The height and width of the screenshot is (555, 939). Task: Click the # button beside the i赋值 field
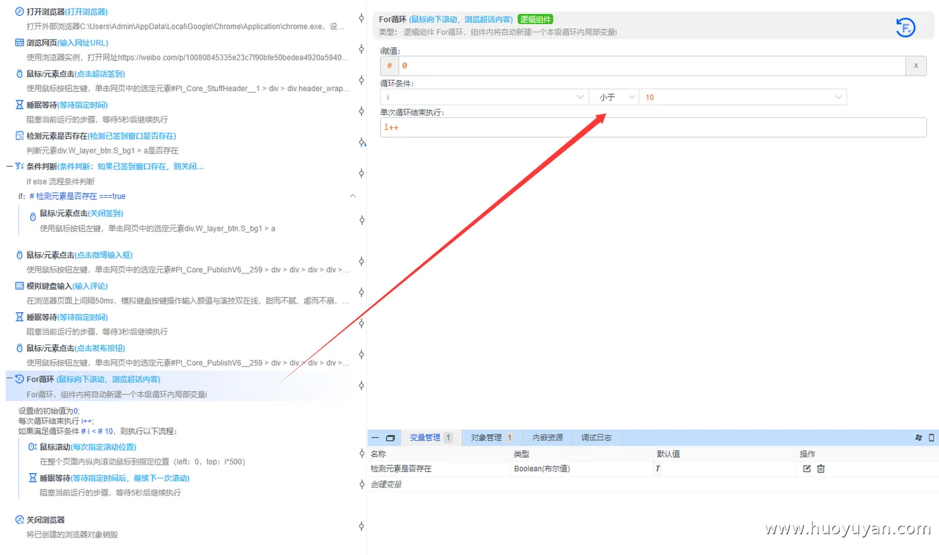tap(390, 66)
